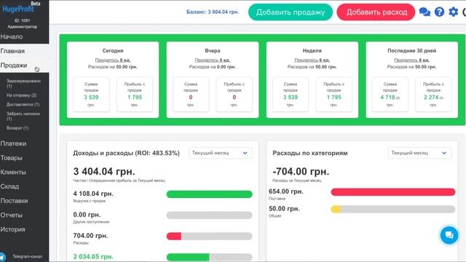Open На отправку (2) sales submenu
Image resolution: width=466 pixels, height=262 pixels.
(x=21, y=95)
